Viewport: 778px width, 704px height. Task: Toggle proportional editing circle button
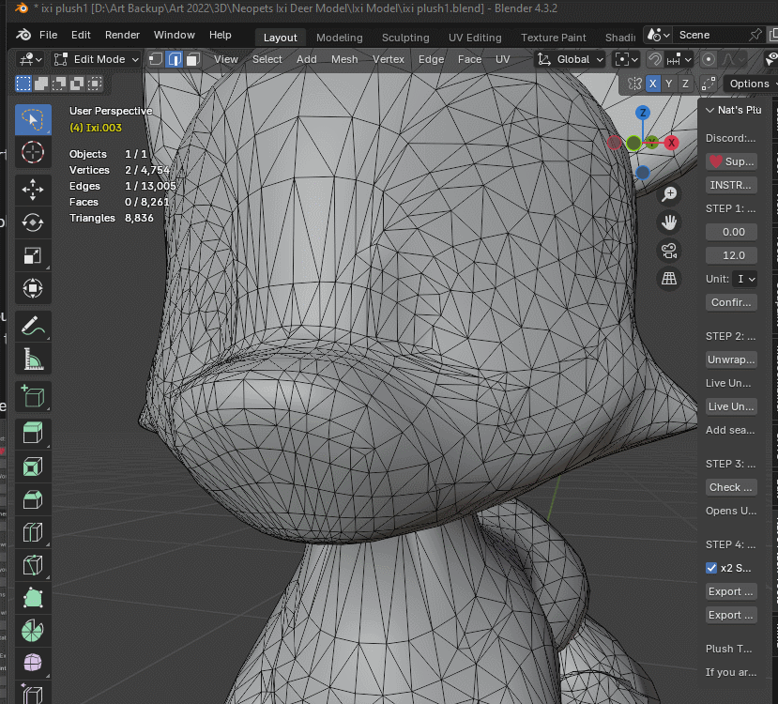(708, 59)
